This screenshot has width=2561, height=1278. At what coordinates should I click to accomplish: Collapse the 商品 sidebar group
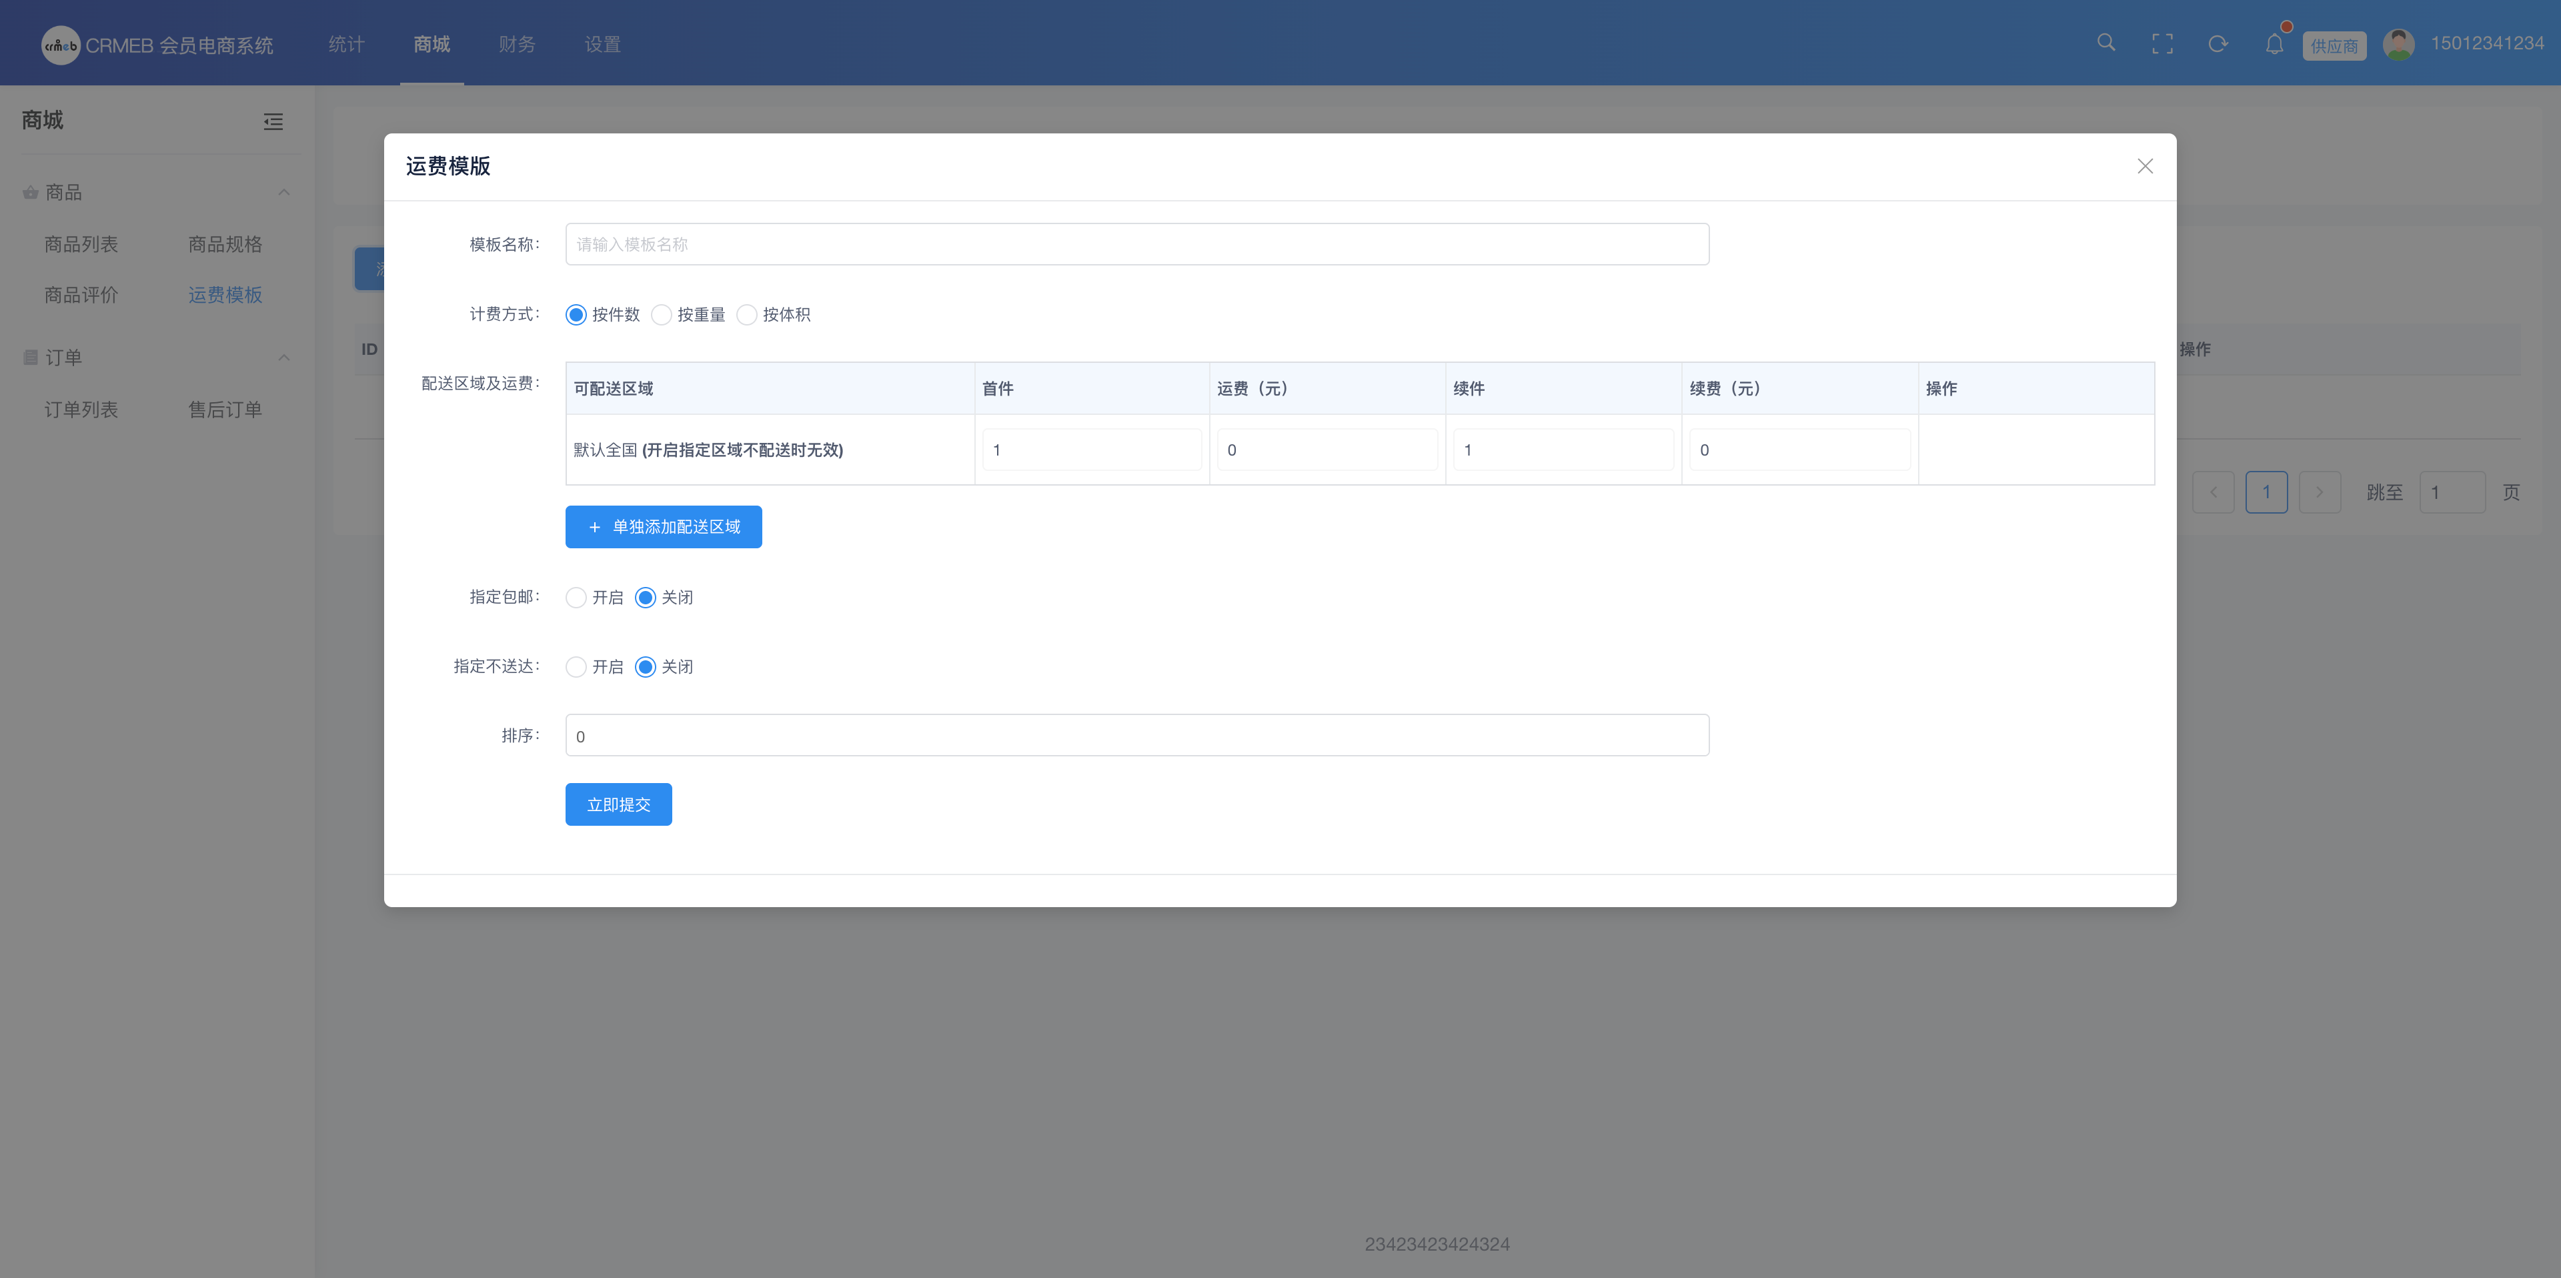284,192
